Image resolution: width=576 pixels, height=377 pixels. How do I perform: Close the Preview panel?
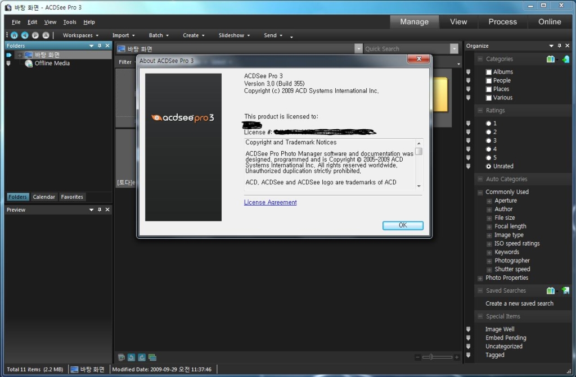(107, 210)
